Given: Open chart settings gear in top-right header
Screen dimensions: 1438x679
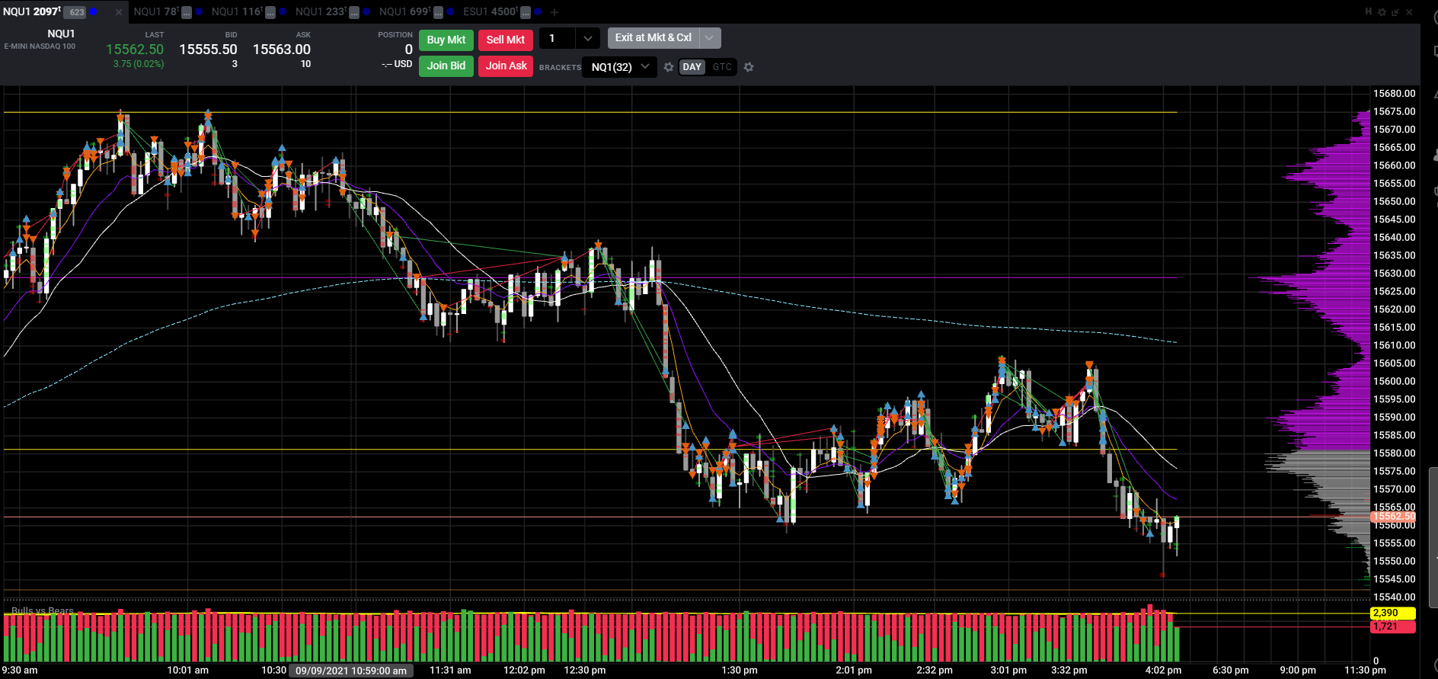Looking at the screenshot, I should point(1382,12).
